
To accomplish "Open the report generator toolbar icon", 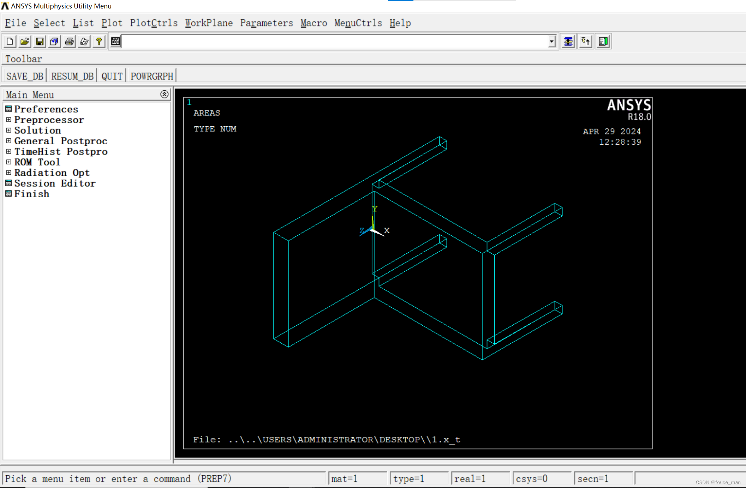I will [x=84, y=41].
